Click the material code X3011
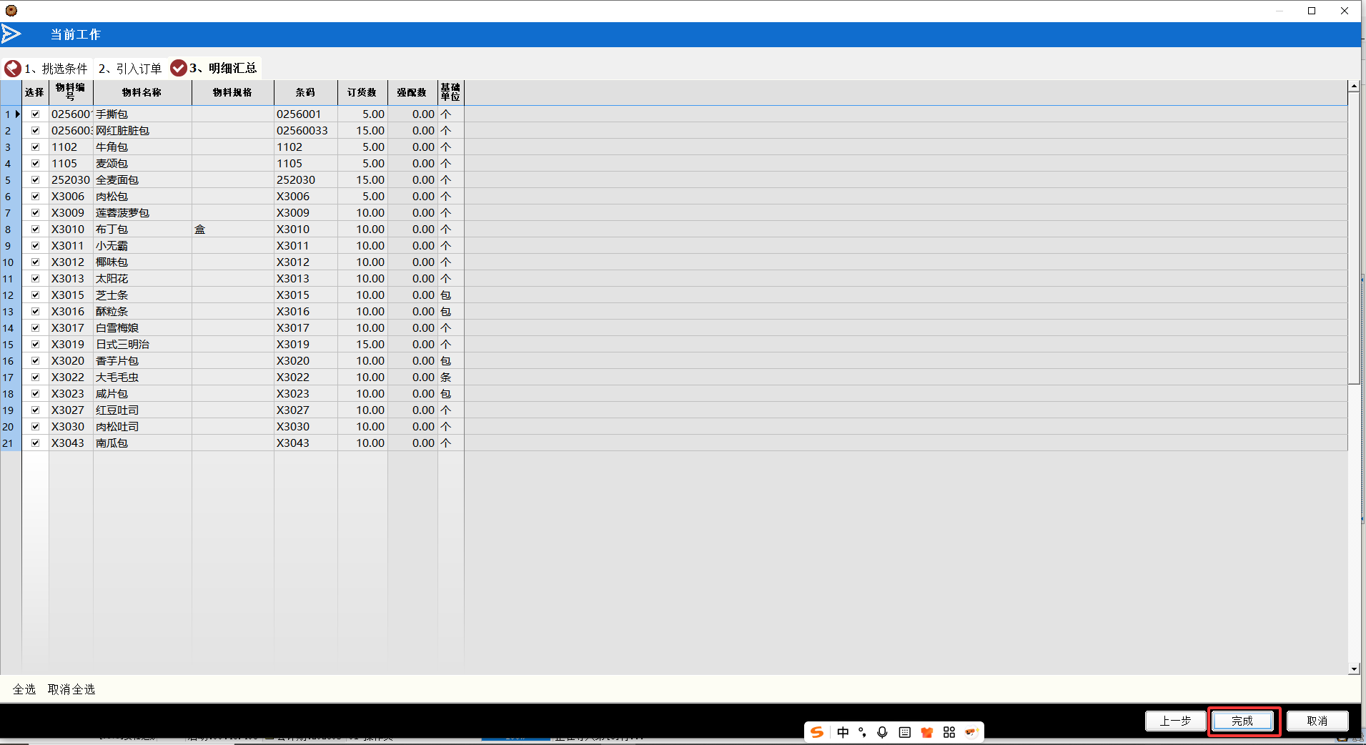The width and height of the screenshot is (1366, 745). tap(71, 245)
